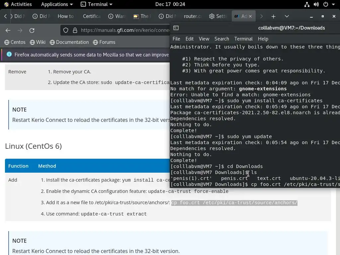Click the padlock site security icon
340x255 pixels.
coord(75,30)
